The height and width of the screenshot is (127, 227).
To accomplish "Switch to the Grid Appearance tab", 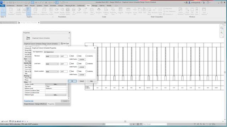I will click(x=49, y=52).
